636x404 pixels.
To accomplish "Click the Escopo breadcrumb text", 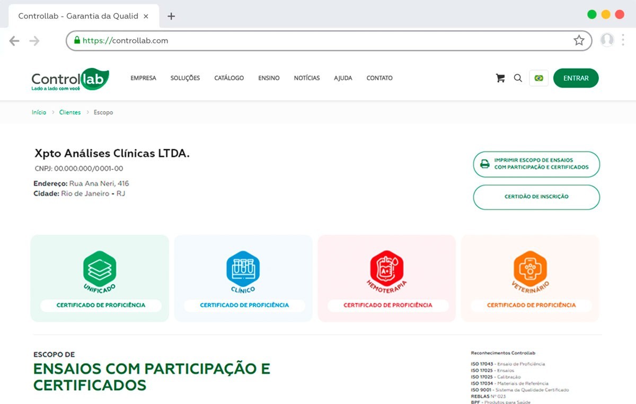I will (x=103, y=112).
